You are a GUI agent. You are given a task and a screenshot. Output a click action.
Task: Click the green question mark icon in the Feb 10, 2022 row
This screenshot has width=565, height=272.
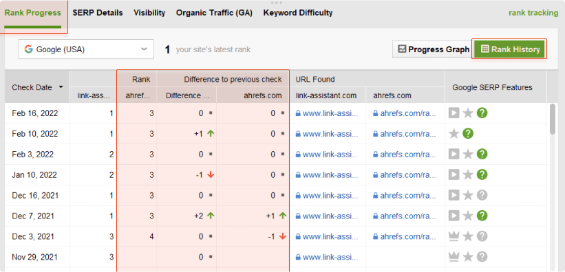pos(468,134)
